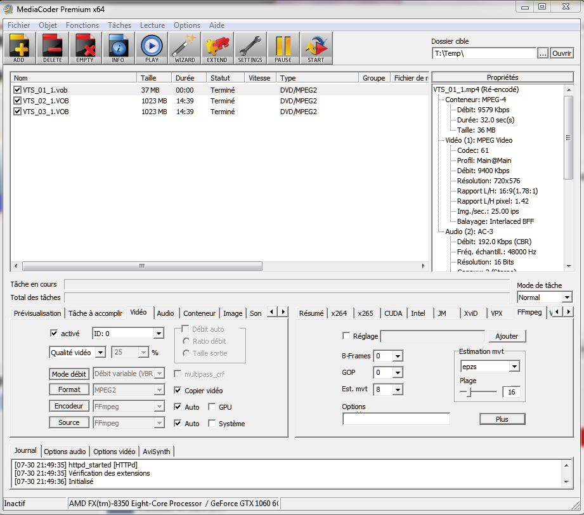Open the video ID: 0 dropdown
584x515 pixels.
pyautogui.click(x=159, y=333)
